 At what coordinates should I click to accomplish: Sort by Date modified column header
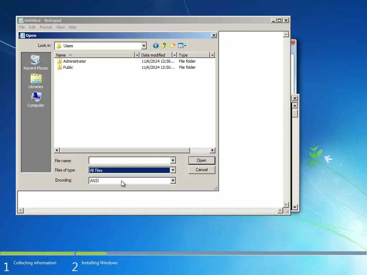(156, 55)
